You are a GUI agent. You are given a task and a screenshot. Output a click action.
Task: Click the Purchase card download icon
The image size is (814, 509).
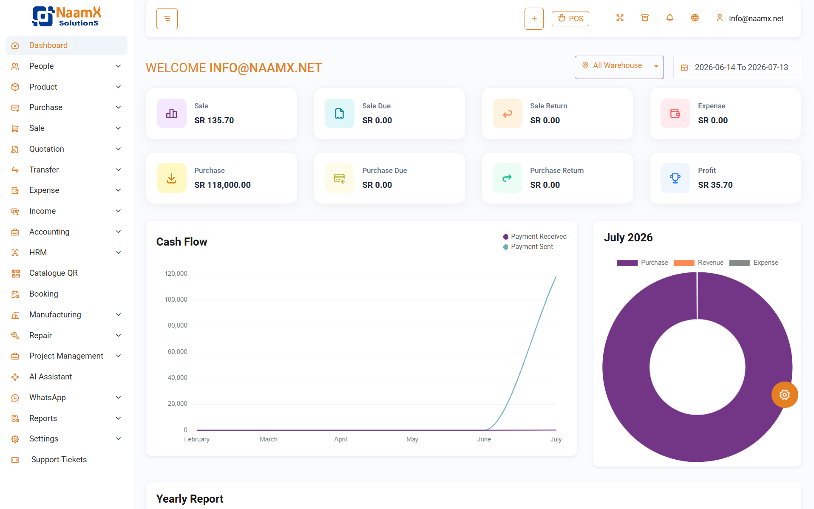click(172, 178)
